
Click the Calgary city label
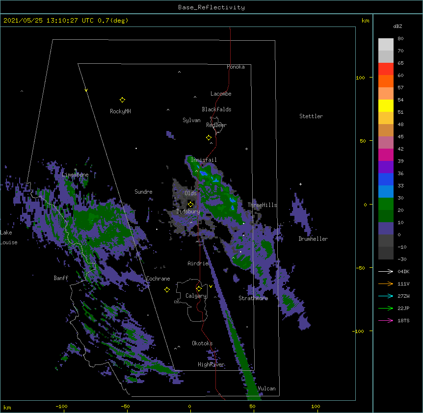(196, 296)
